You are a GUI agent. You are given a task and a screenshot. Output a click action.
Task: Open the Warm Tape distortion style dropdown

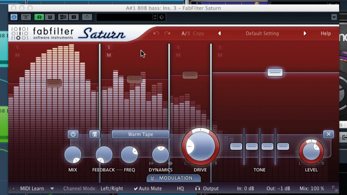point(140,135)
